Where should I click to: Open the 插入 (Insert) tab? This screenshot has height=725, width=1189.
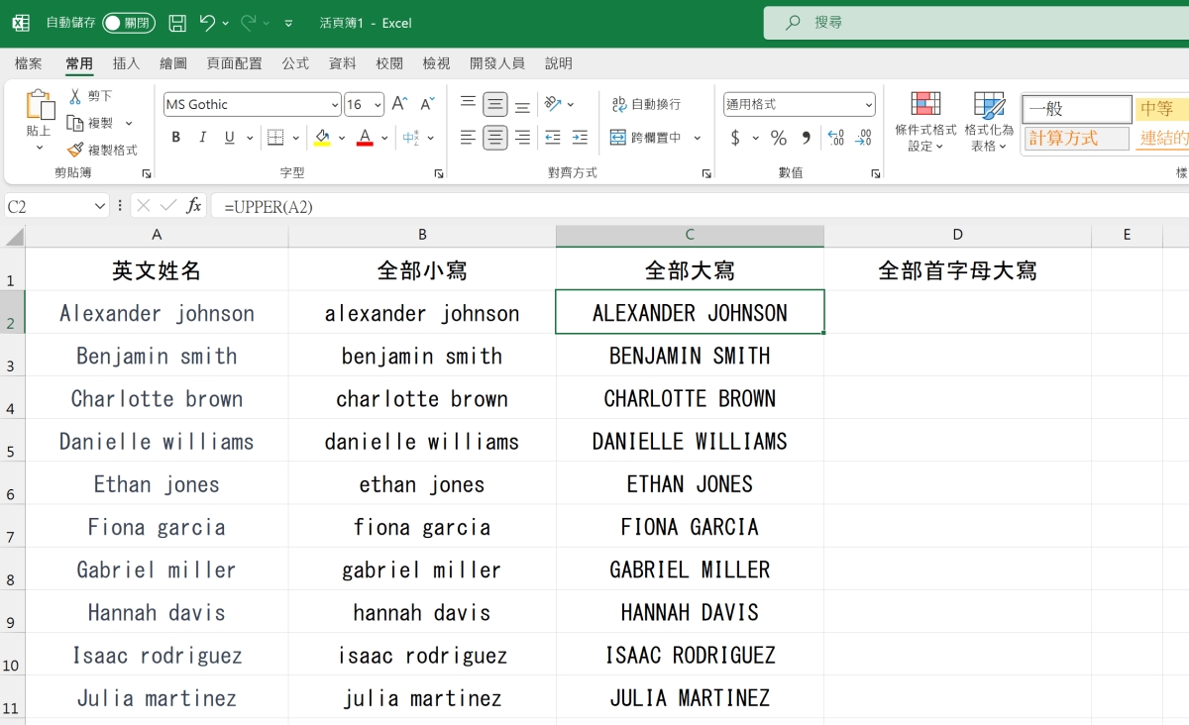[x=126, y=63]
